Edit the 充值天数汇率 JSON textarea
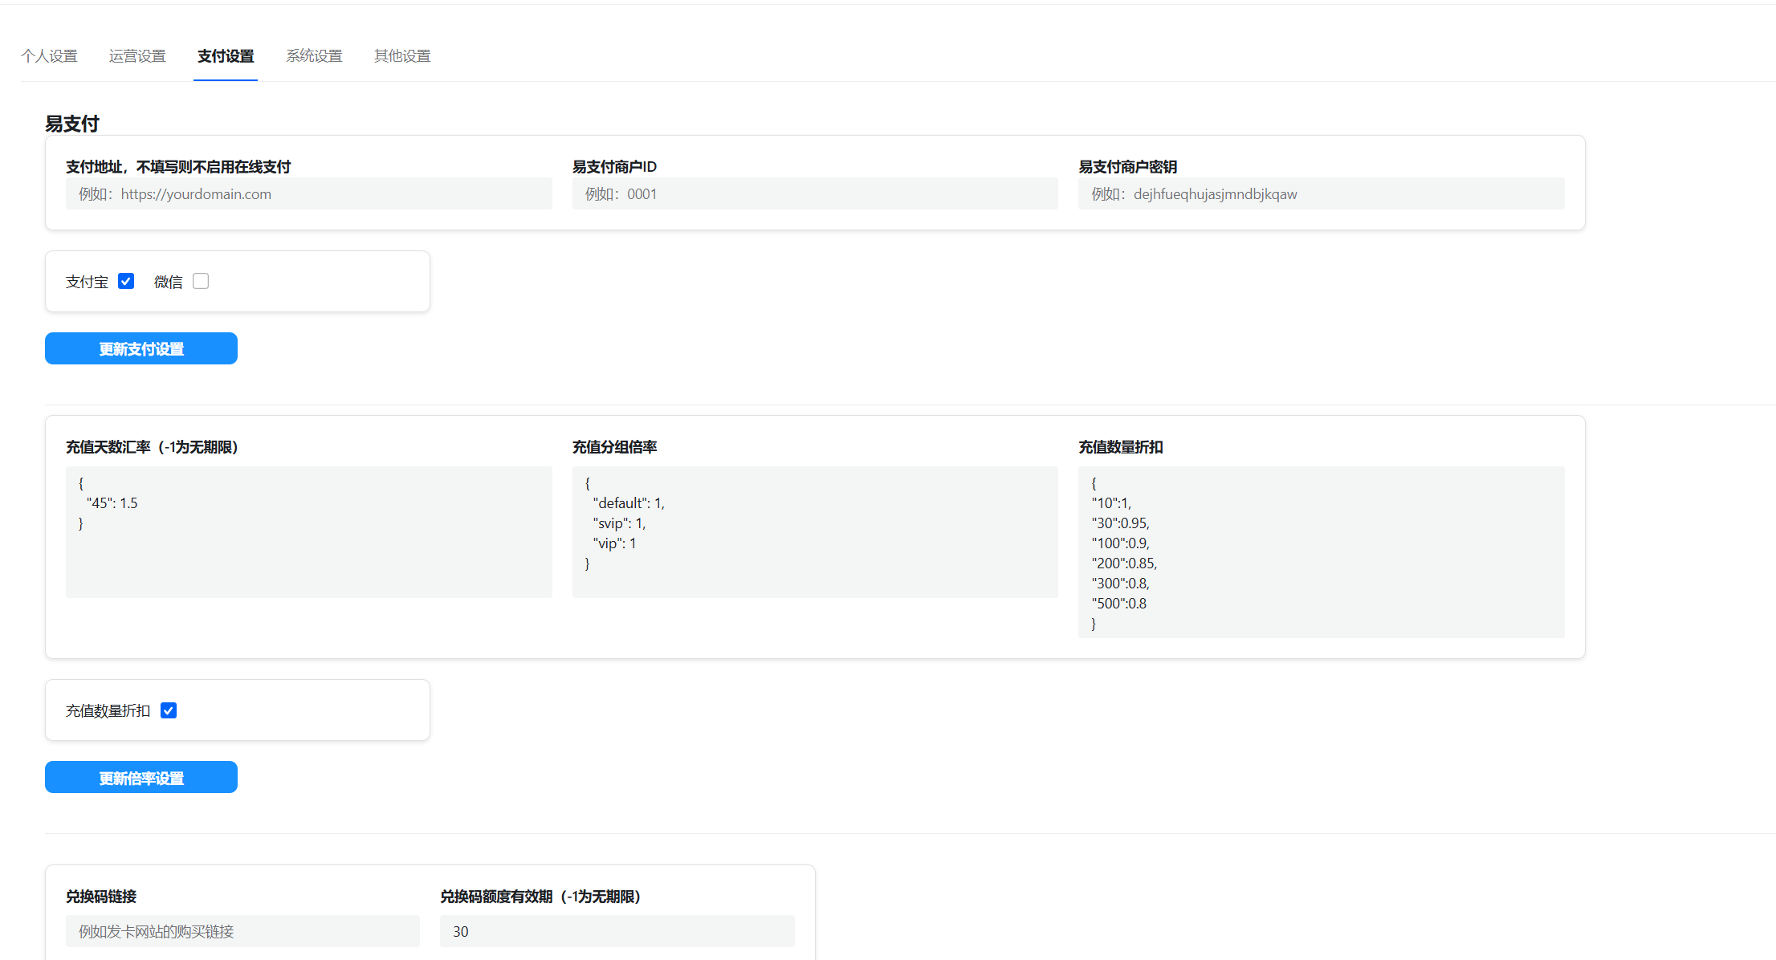Viewport: 1776px width, 960px height. [x=309, y=532]
